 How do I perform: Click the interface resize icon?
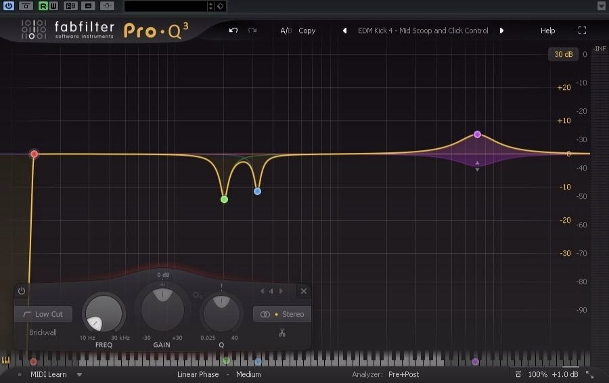tap(589, 374)
